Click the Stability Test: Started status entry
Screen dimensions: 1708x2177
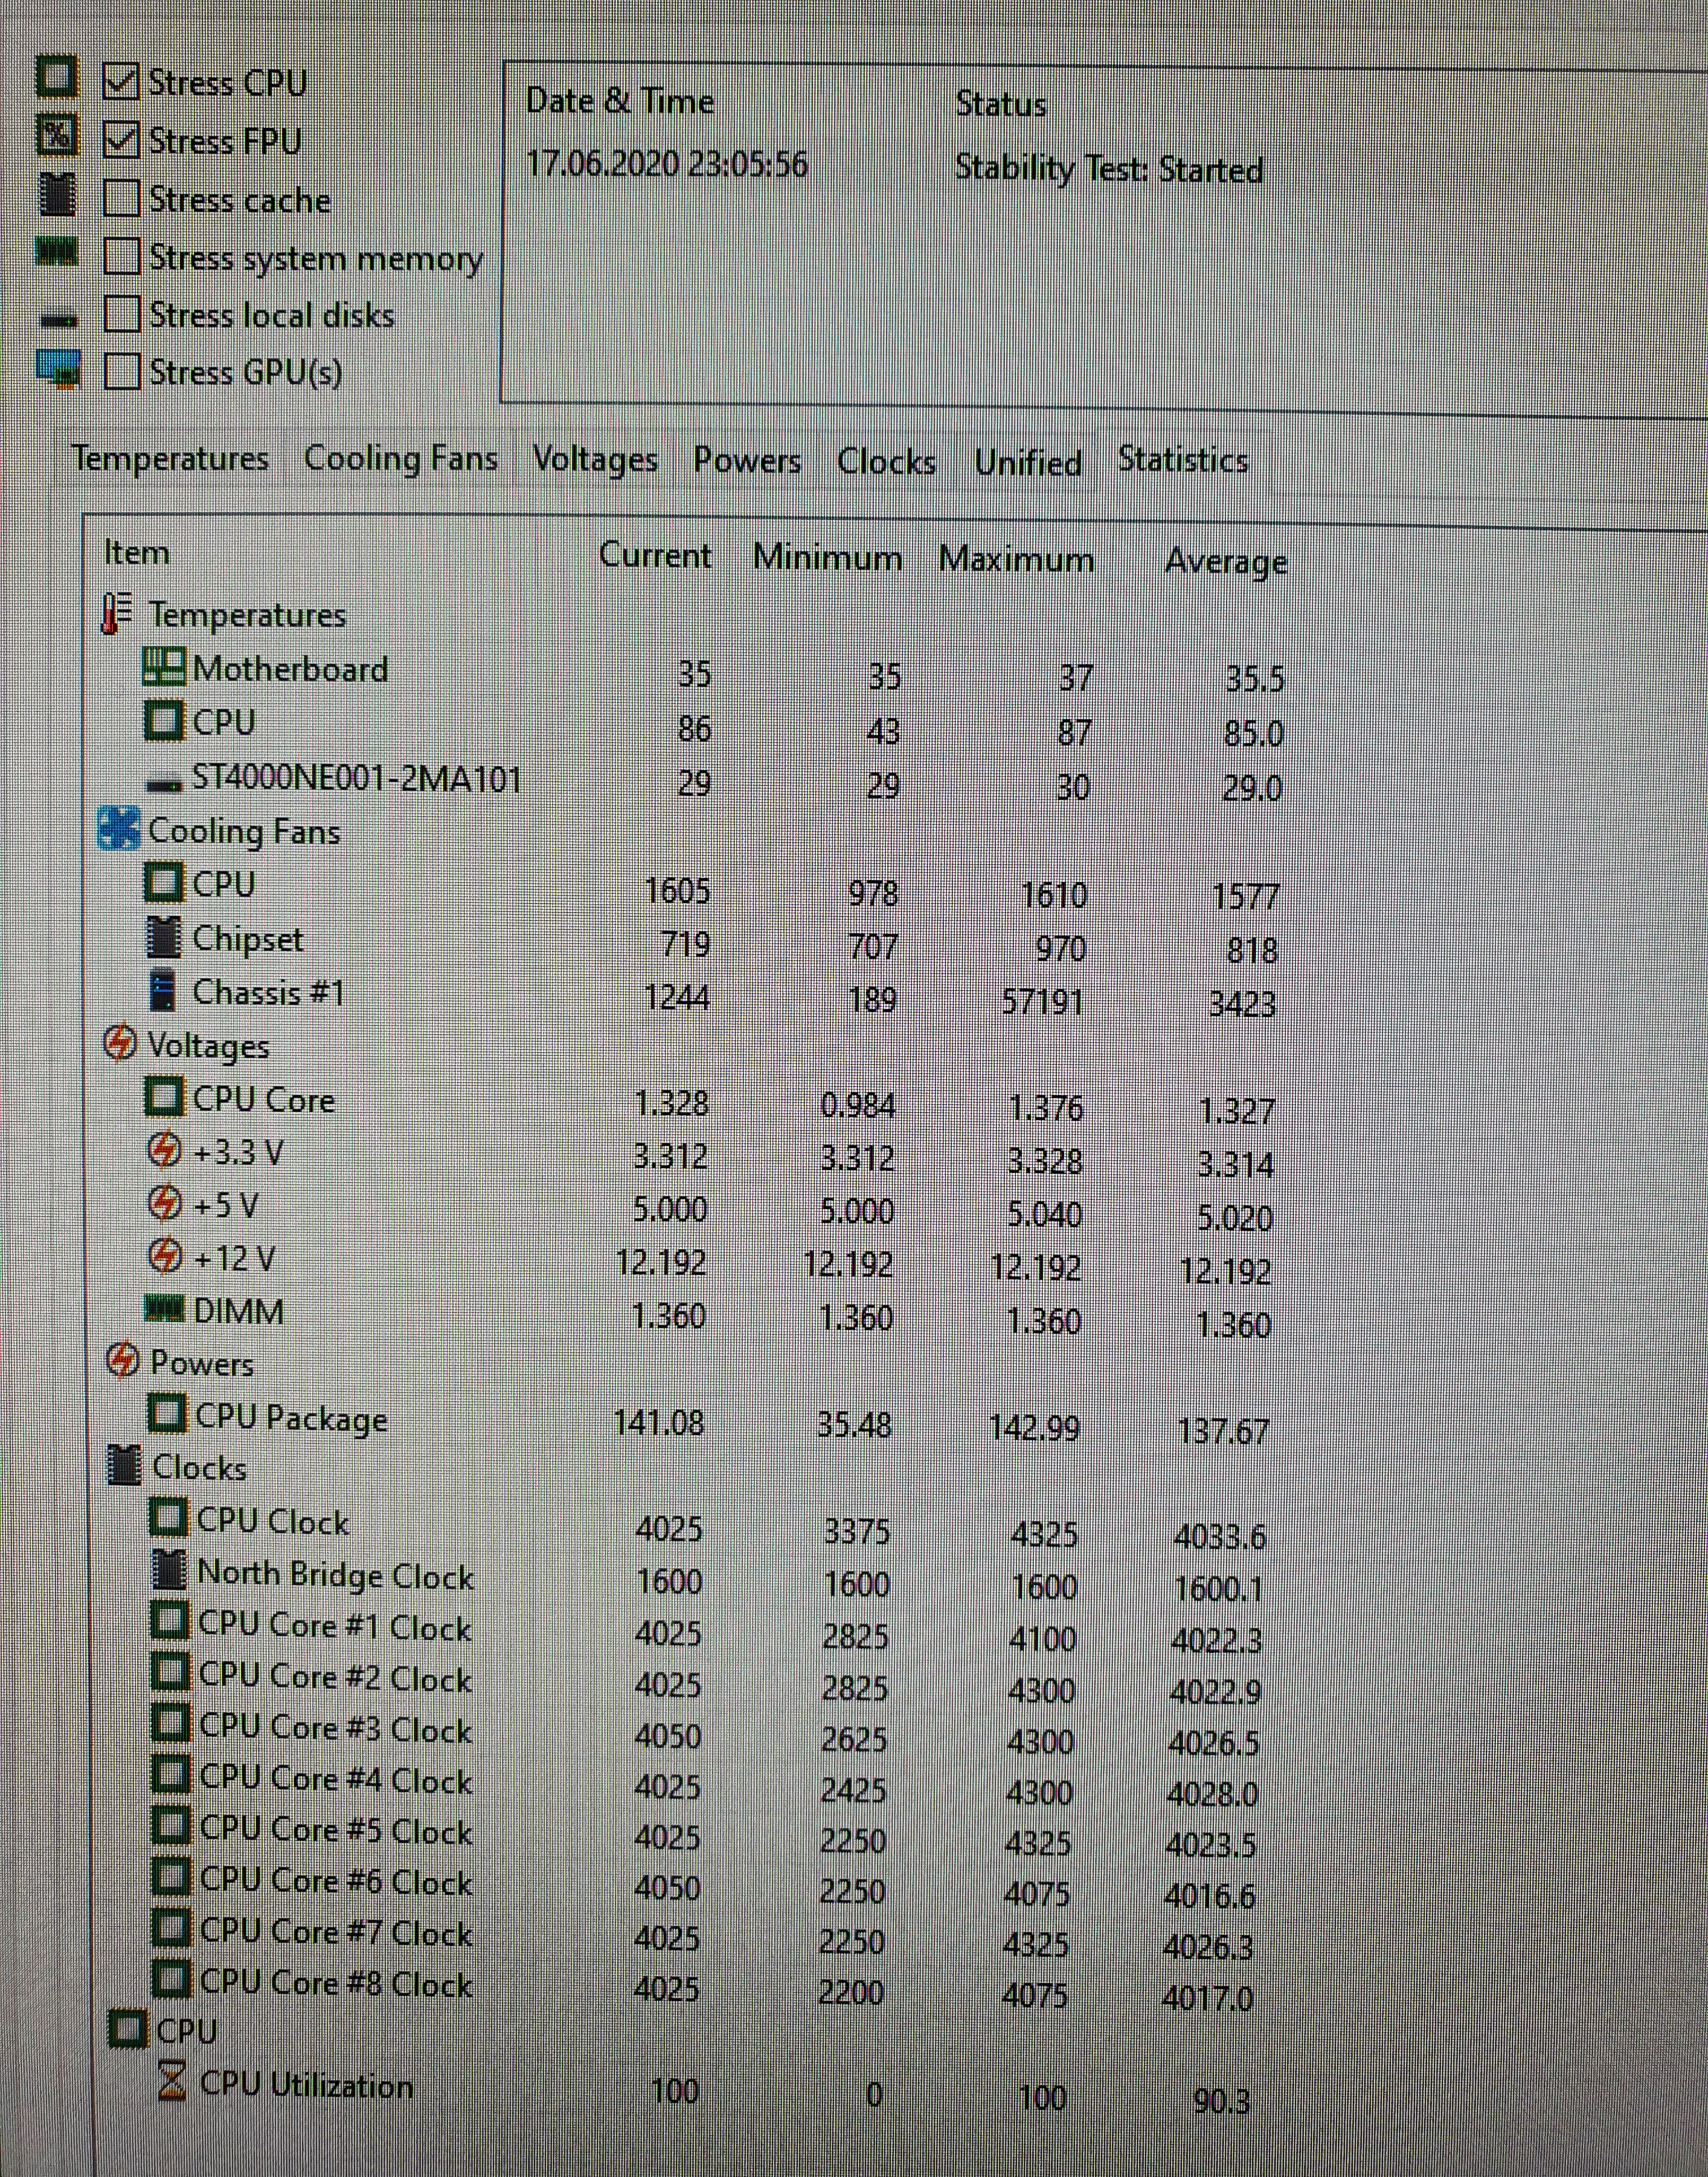pyautogui.click(x=1109, y=168)
